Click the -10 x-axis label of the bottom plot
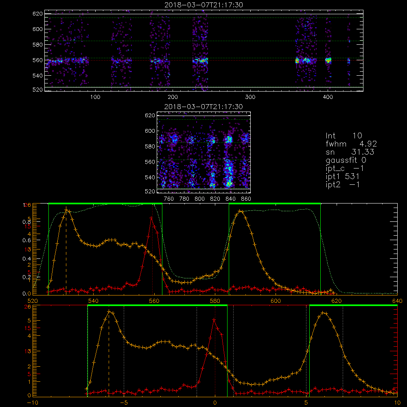The width and height of the screenshot is (407, 407). (x=33, y=403)
